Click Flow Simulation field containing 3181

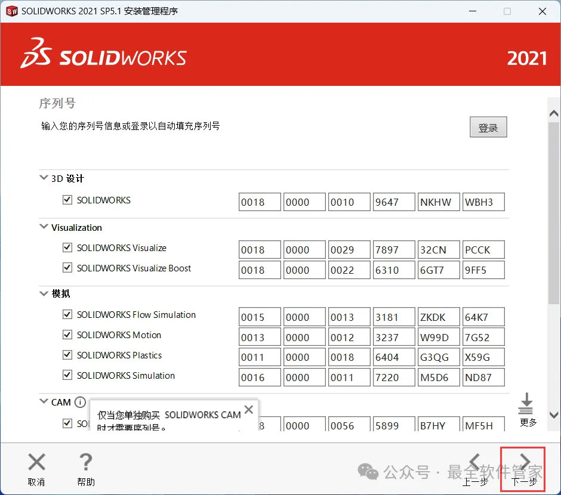click(394, 317)
